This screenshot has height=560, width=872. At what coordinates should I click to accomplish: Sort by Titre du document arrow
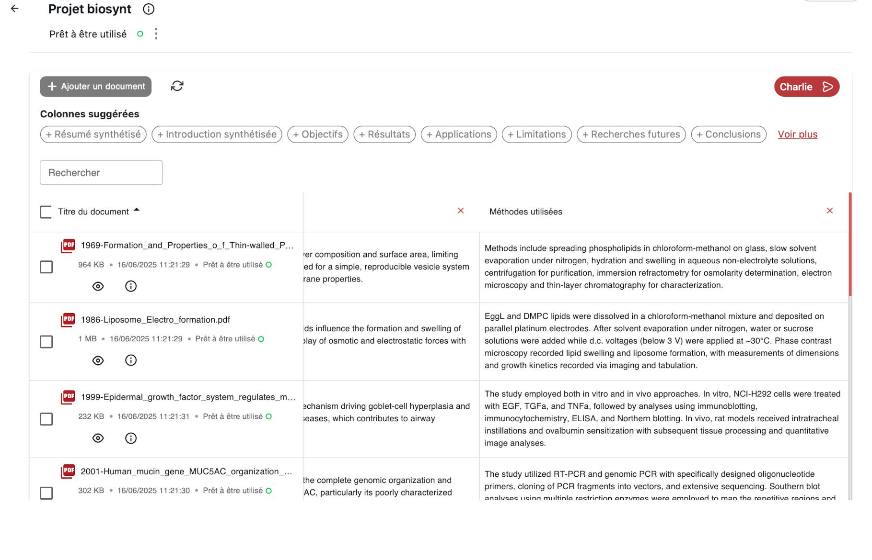click(137, 210)
